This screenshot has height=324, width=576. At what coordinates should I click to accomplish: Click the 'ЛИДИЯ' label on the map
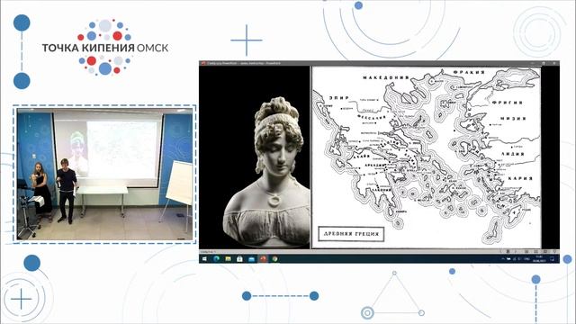click(x=512, y=154)
